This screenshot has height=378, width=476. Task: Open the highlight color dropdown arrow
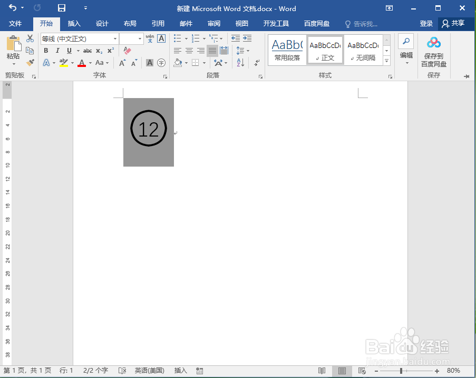[72, 63]
